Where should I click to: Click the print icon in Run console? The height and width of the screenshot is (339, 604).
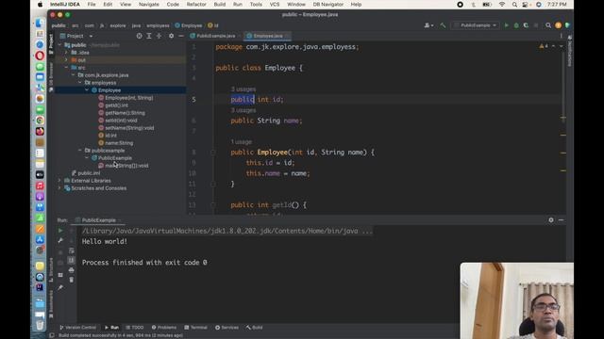pyautogui.click(x=72, y=270)
